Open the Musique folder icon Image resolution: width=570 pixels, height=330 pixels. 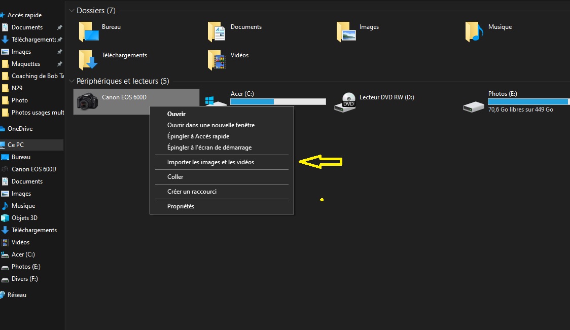[x=474, y=31]
